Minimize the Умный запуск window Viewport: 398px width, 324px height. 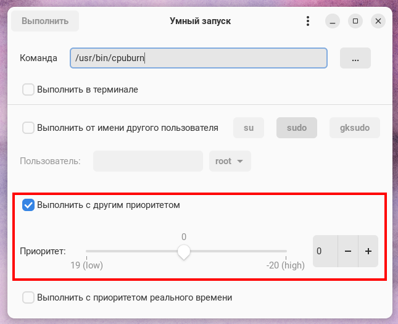[x=333, y=21]
